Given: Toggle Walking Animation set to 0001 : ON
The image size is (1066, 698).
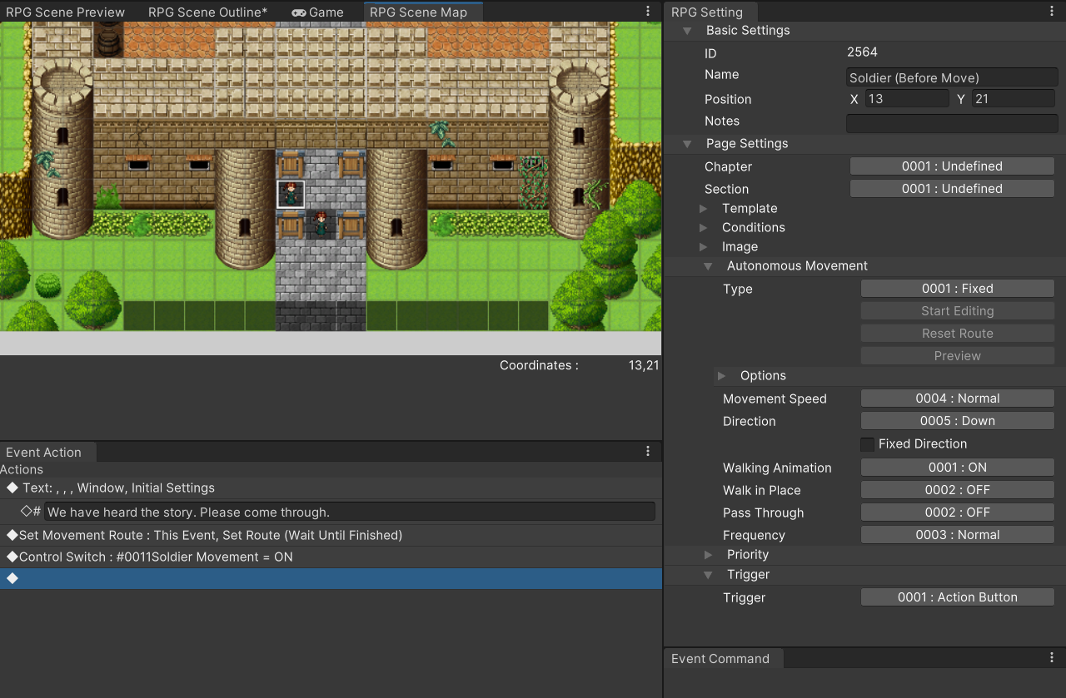Looking at the screenshot, I should click(957, 468).
